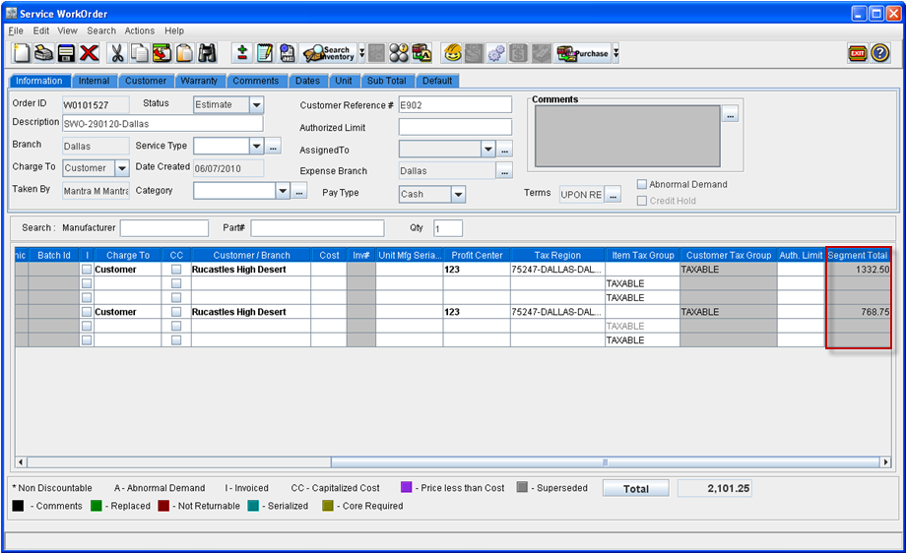Open the Pay Type dropdown showing Cash
Image resolution: width=906 pixels, height=553 pixels.
point(458,195)
